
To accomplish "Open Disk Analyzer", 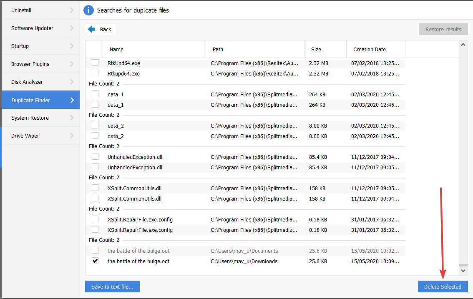I will pyautogui.click(x=41, y=82).
